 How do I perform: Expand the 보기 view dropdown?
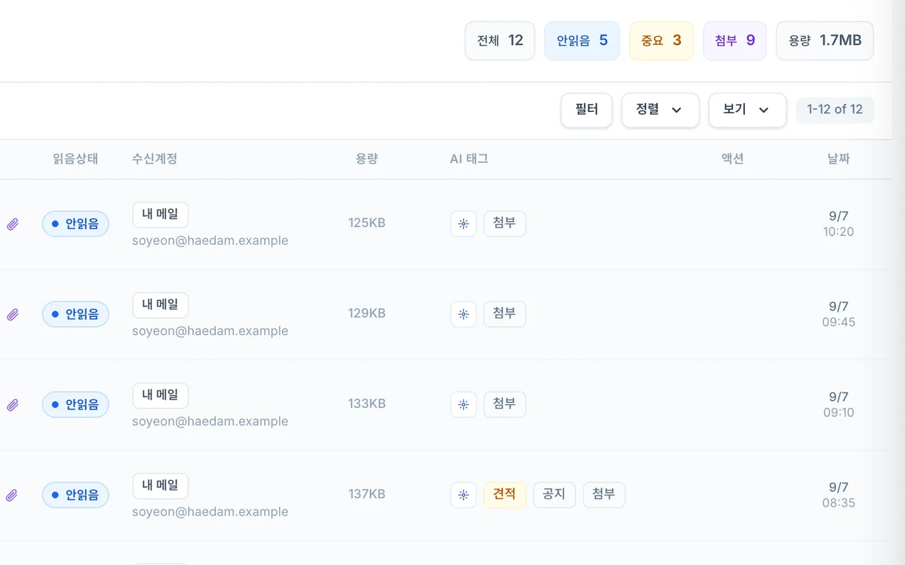click(x=747, y=110)
